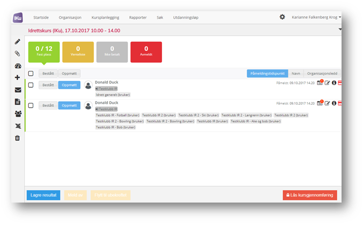
Task: Open notification calendar icon in Testklubb IR - Fotball row
Action: pyautogui.click(x=320, y=103)
